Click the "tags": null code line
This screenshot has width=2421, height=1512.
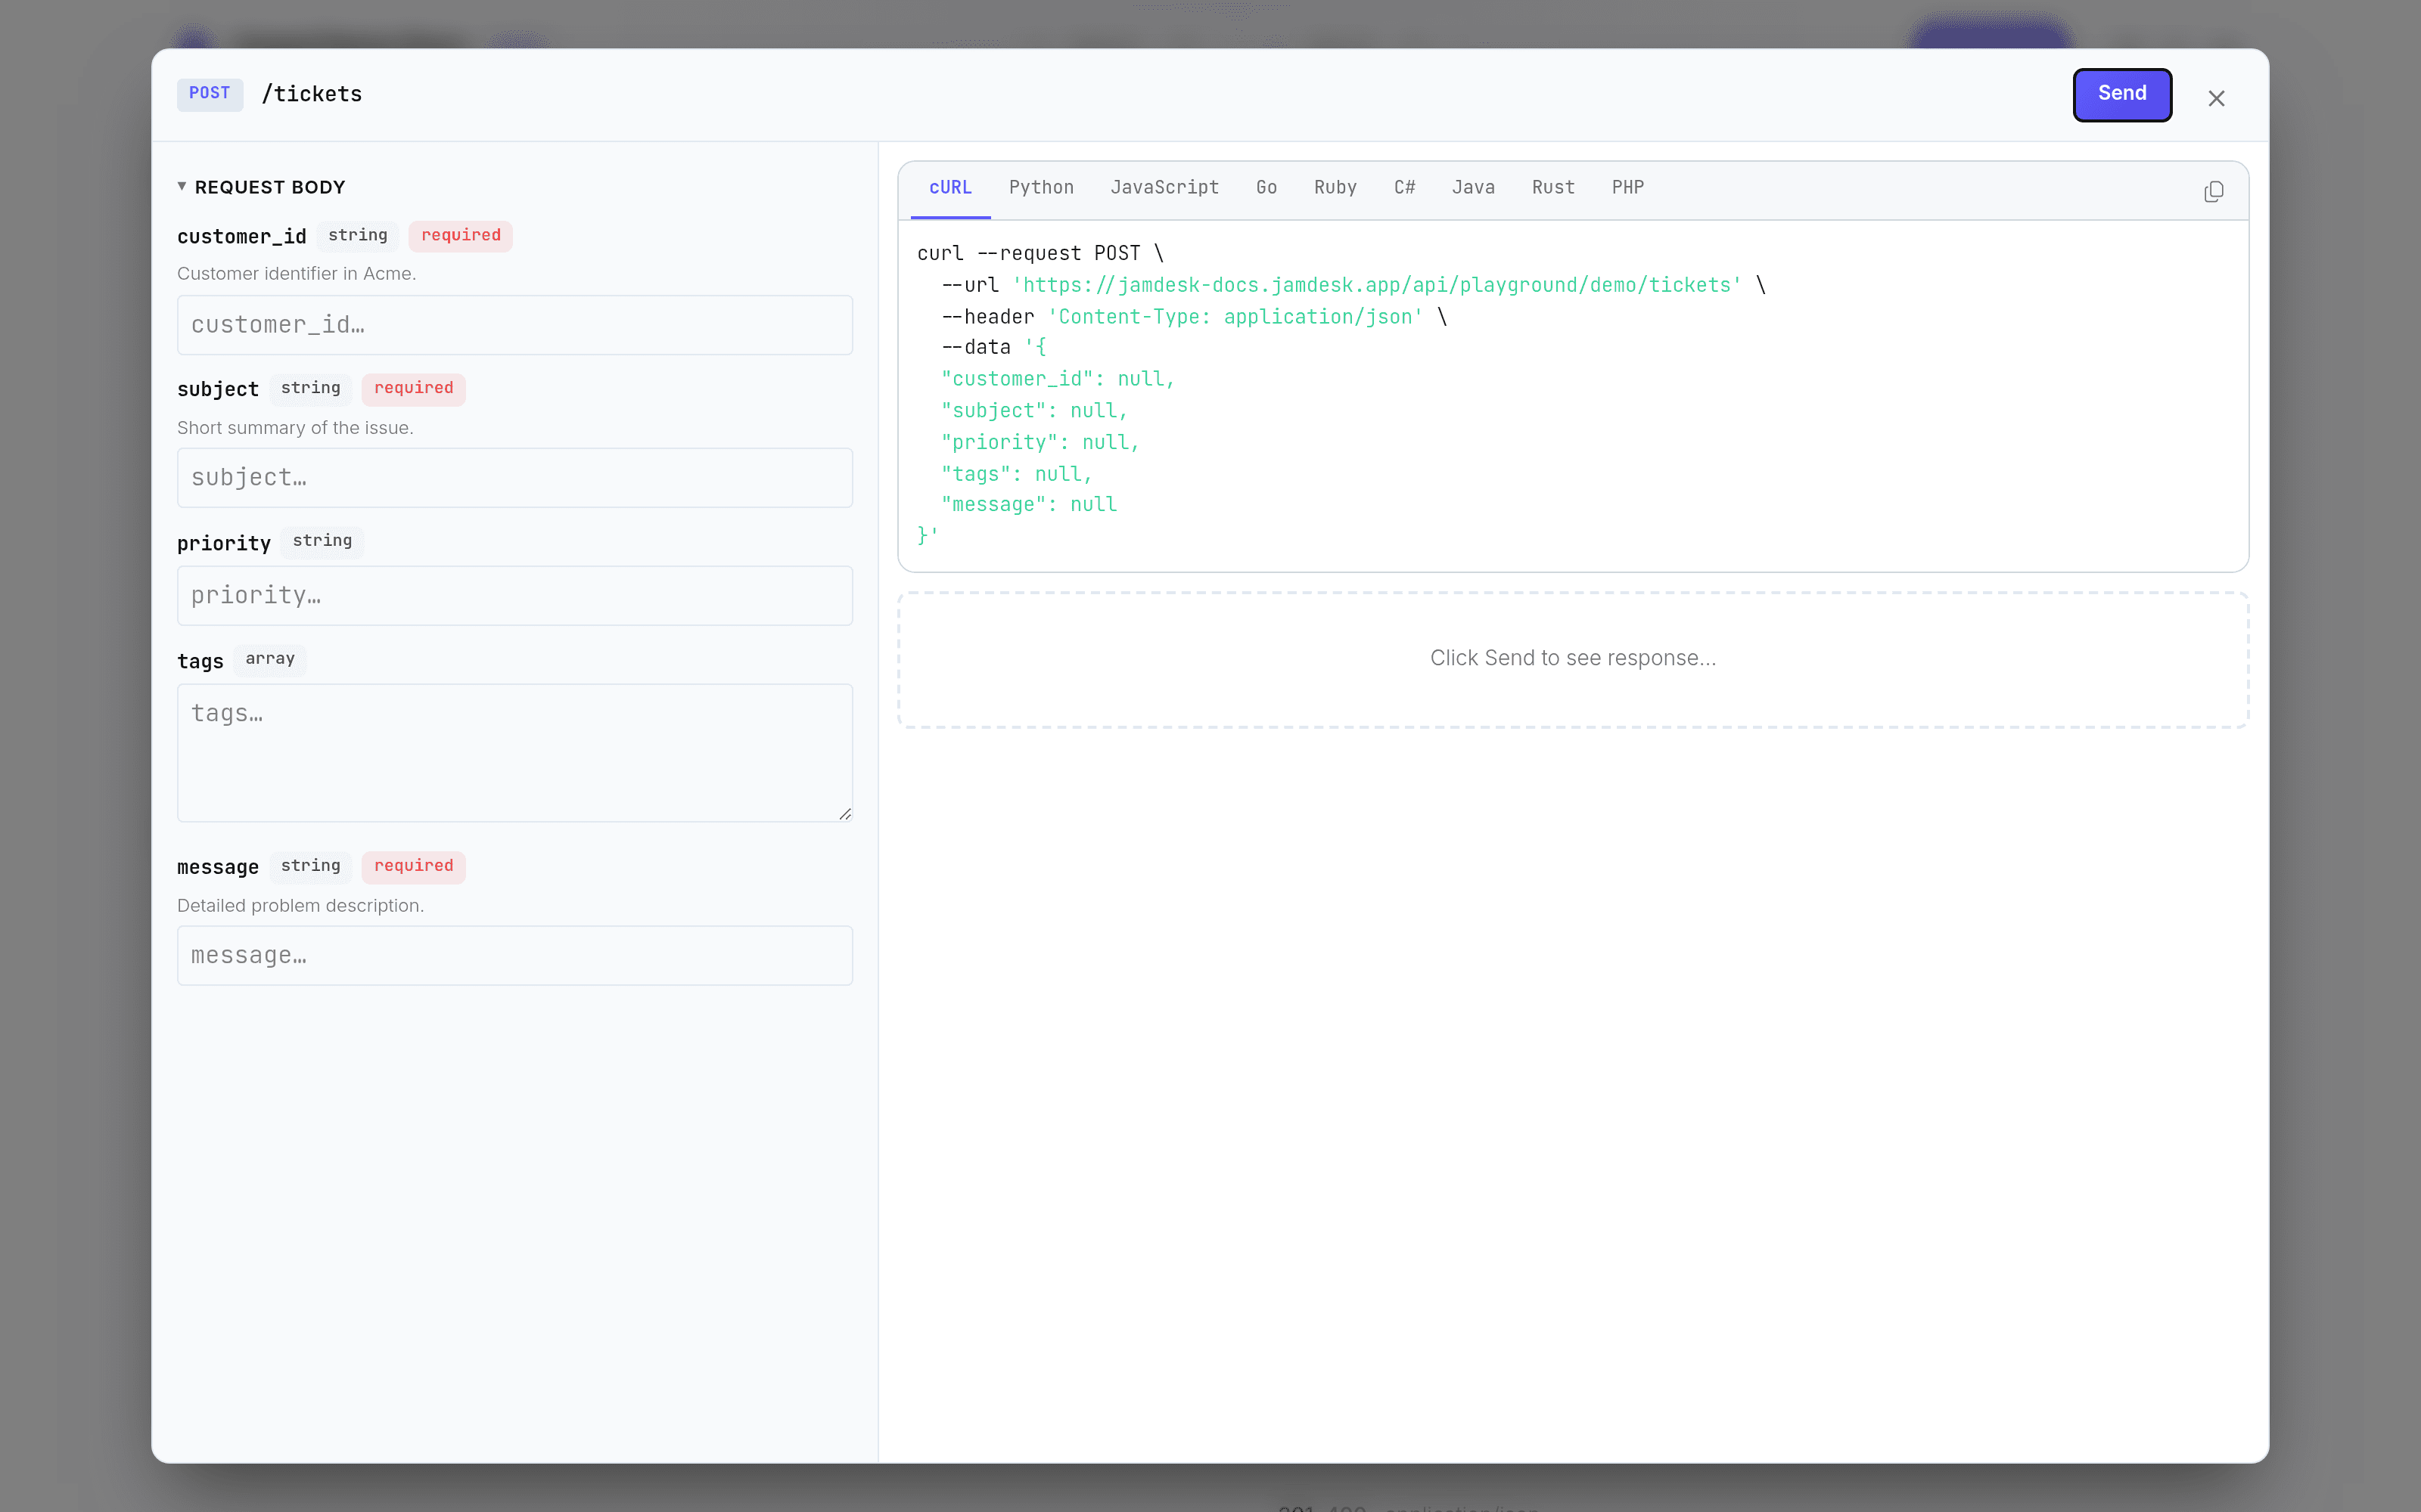point(1016,474)
